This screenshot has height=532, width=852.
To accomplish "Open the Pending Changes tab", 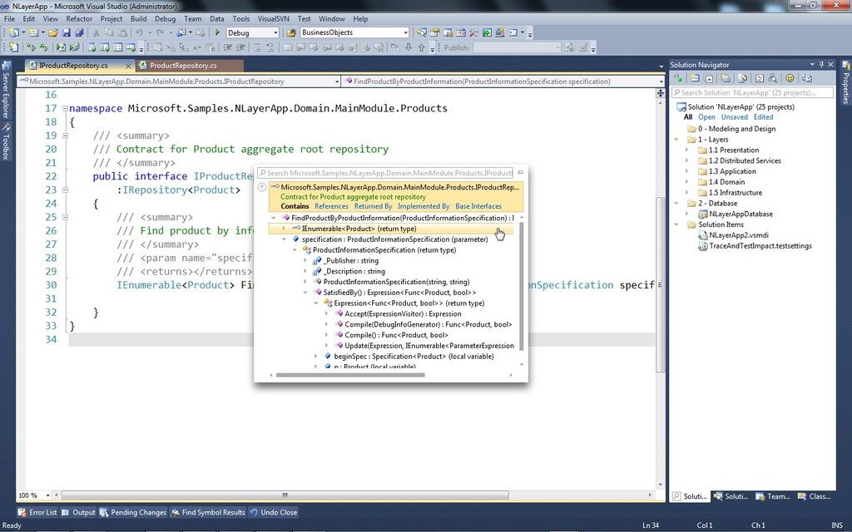I will click(133, 512).
